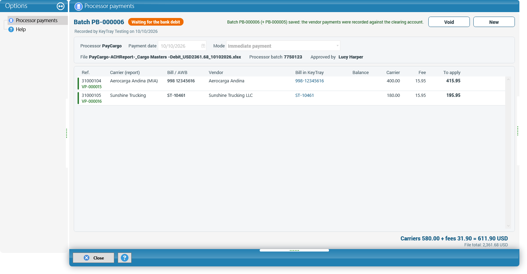Click the Help question mark icon in sidebar
The width and height of the screenshot is (527, 274).
click(x=11, y=29)
